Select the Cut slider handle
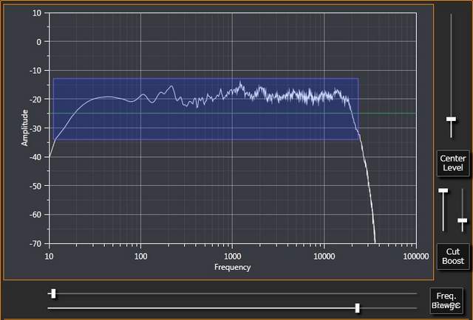 443,191
